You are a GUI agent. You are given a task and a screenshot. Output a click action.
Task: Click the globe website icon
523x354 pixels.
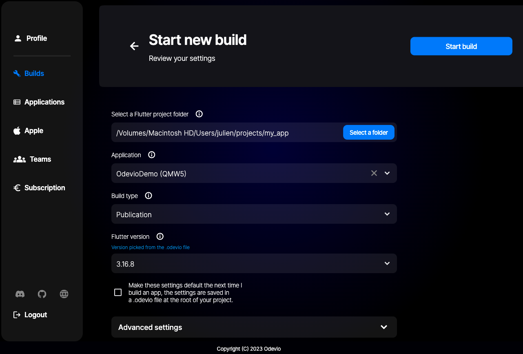tap(64, 294)
